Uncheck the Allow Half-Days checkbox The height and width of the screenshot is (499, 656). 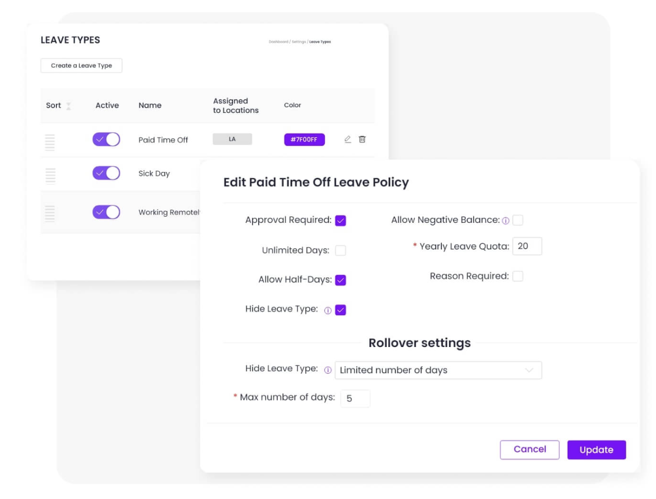pos(340,280)
